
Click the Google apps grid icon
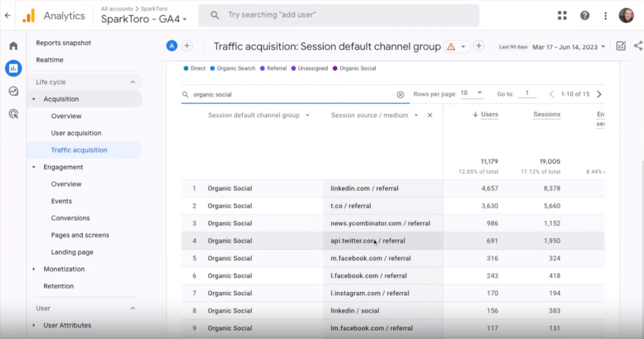[562, 16]
